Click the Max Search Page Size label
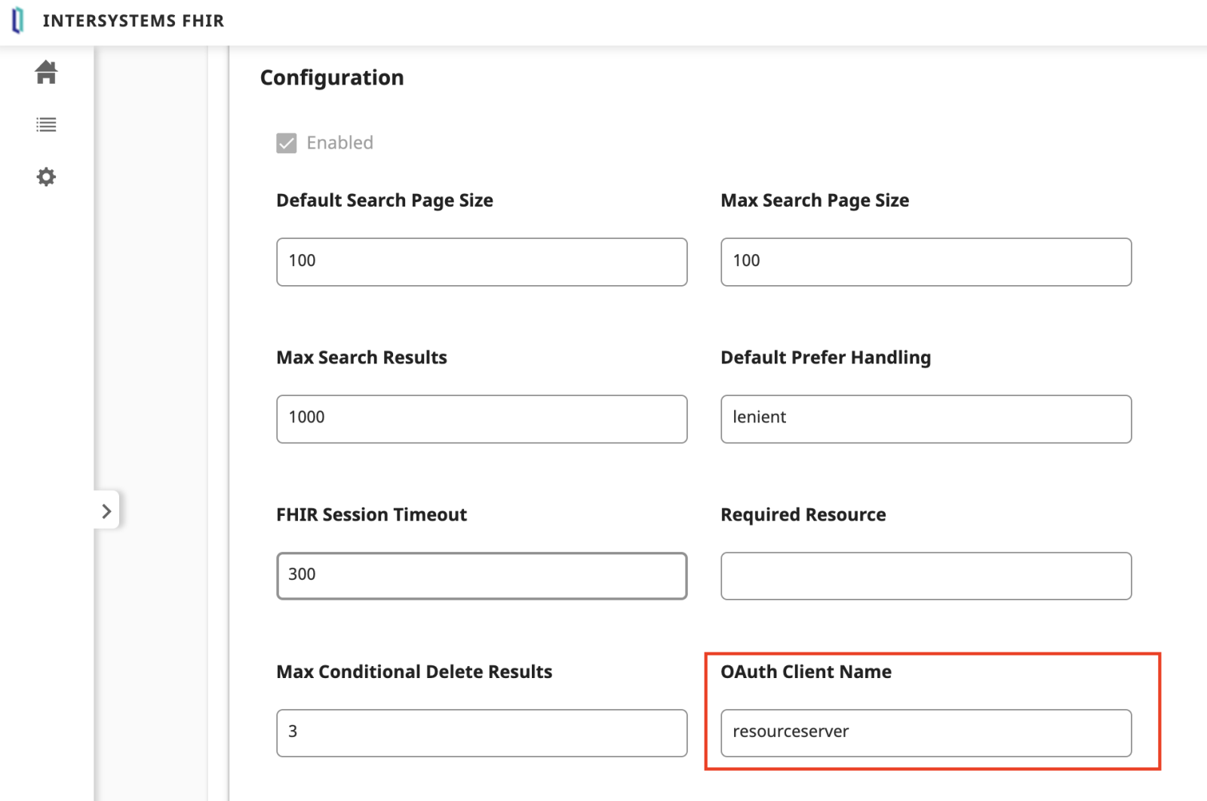The image size is (1207, 801). [815, 201]
